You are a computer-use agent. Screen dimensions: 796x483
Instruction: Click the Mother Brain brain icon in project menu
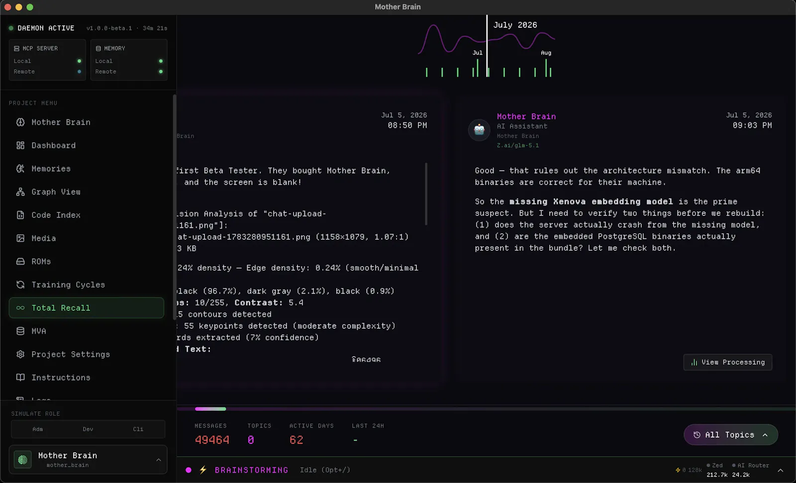[20, 122]
